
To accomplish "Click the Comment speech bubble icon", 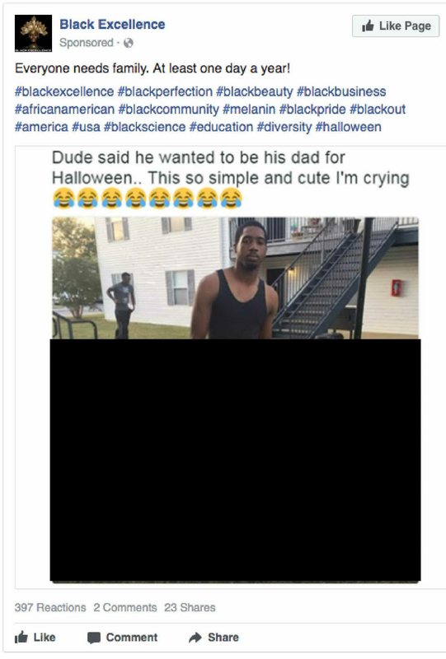I will click(x=94, y=638).
